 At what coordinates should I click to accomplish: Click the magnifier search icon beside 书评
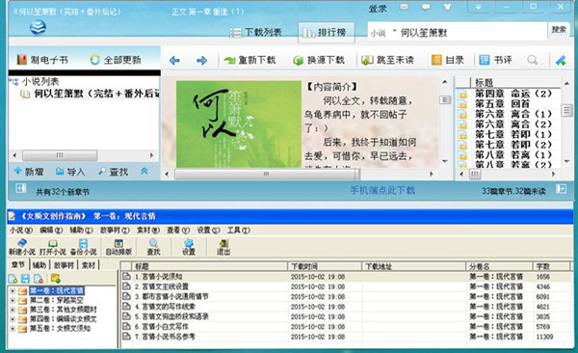[533, 60]
